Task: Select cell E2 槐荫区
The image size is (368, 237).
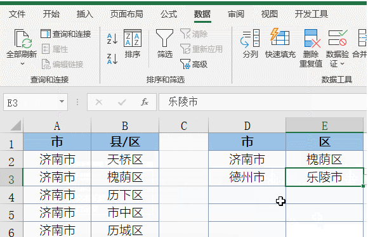Action: (325, 160)
